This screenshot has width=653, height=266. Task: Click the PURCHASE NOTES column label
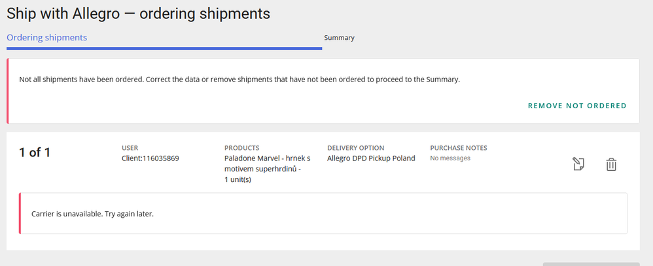pos(458,148)
